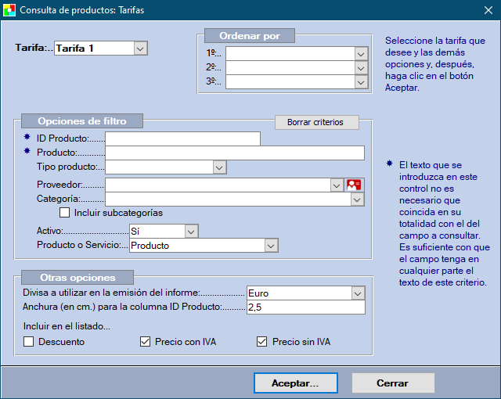Screen dimensions: 501x399
Task: Click the ID Producto text field
Action: (x=182, y=138)
